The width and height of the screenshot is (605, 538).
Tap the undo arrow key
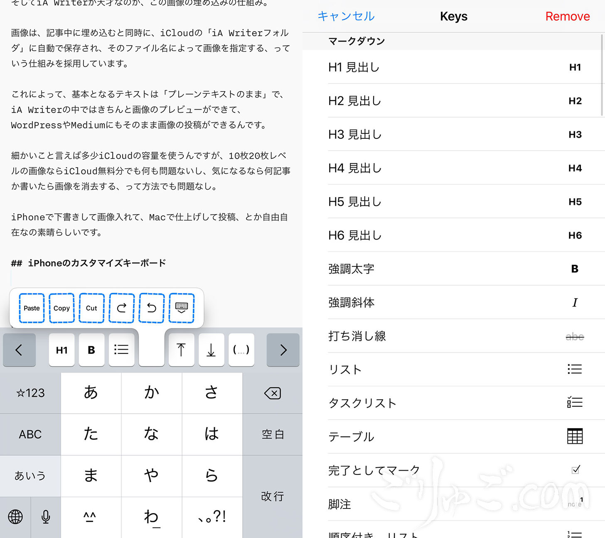pos(152,308)
